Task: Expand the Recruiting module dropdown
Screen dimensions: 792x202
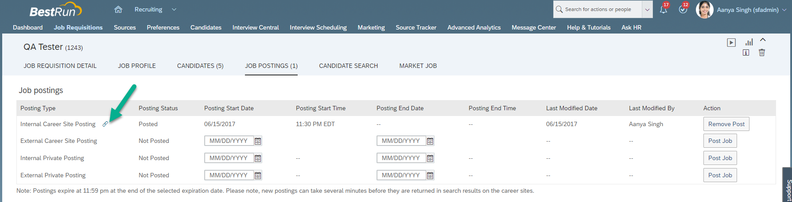Action: [x=174, y=9]
